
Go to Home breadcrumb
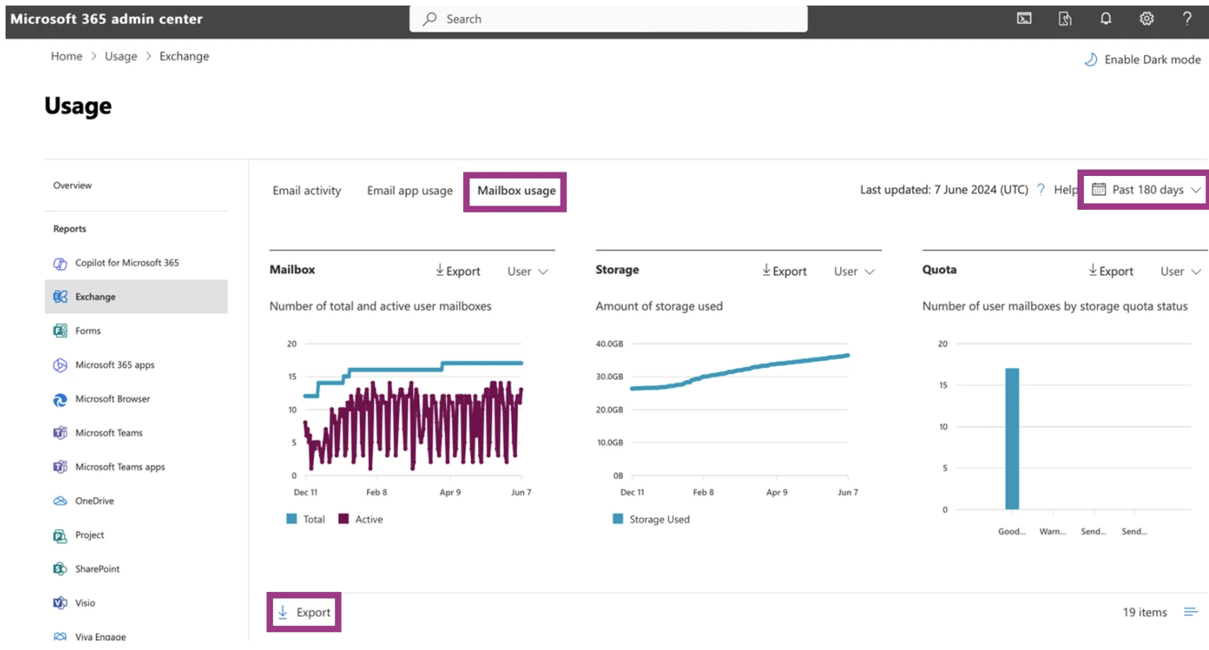pos(66,57)
